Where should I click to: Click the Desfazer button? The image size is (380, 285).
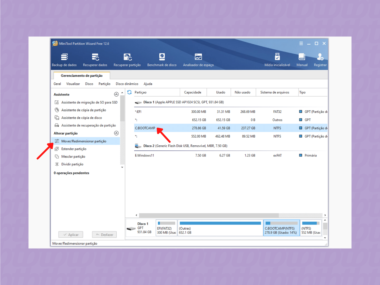(x=104, y=235)
